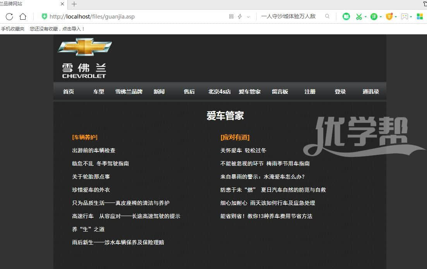Go to browser home page icon
Image resolution: width=427 pixels, height=269 pixels.
(23, 17)
